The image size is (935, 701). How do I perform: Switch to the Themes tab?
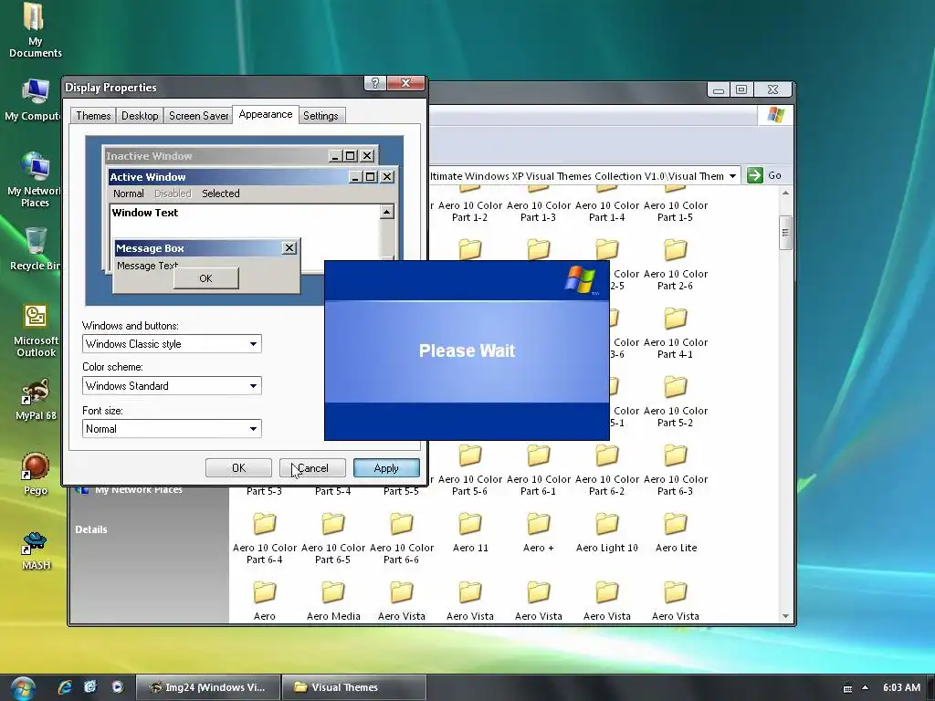(x=93, y=116)
